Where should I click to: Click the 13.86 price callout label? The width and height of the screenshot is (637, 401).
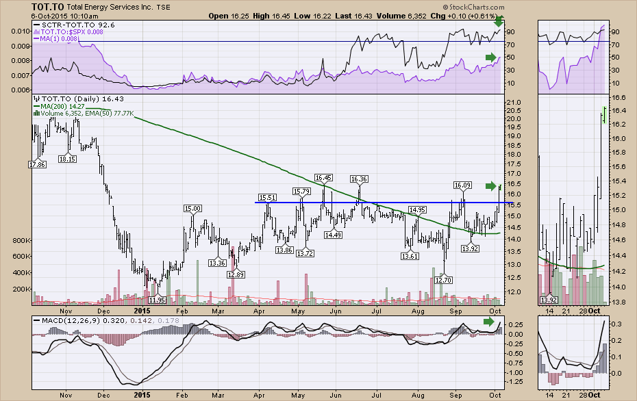284,250
